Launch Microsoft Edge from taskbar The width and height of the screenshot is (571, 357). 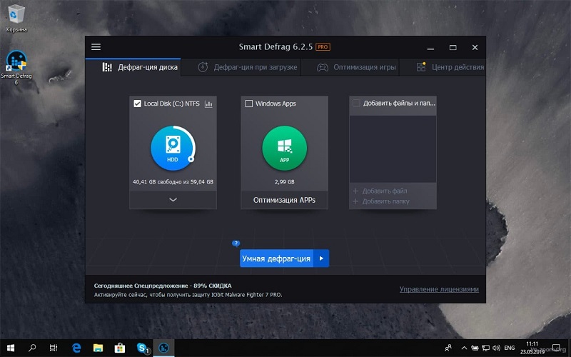pyautogui.click(x=76, y=348)
